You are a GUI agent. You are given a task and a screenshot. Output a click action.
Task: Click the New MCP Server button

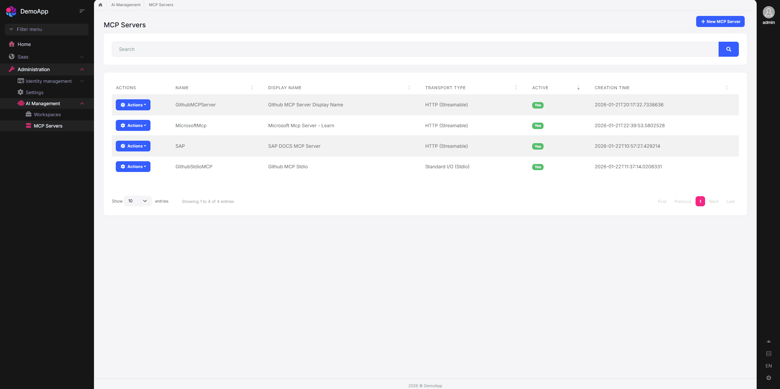[x=720, y=21]
